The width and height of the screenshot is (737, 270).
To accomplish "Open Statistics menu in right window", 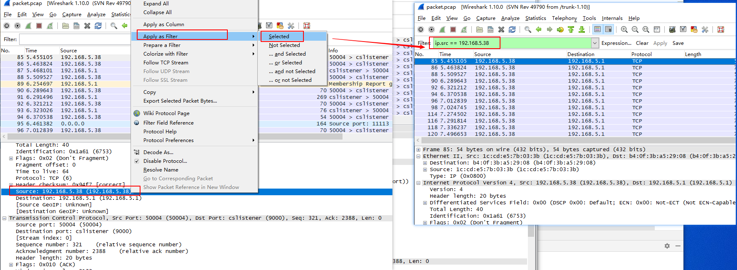I will [x=535, y=18].
